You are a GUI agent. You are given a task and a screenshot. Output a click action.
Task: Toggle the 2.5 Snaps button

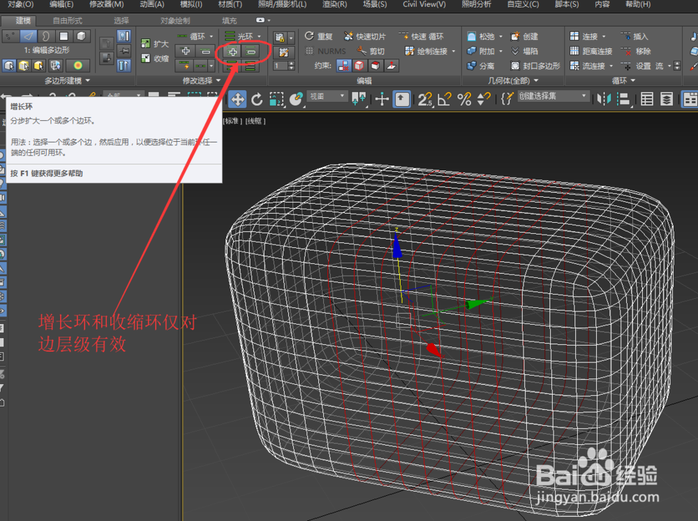coord(424,99)
